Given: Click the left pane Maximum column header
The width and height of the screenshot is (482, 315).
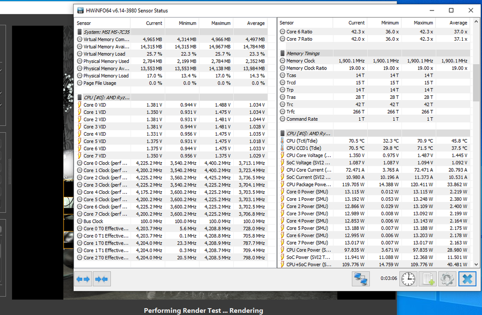Looking at the screenshot, I should click(x=216, y=23).
